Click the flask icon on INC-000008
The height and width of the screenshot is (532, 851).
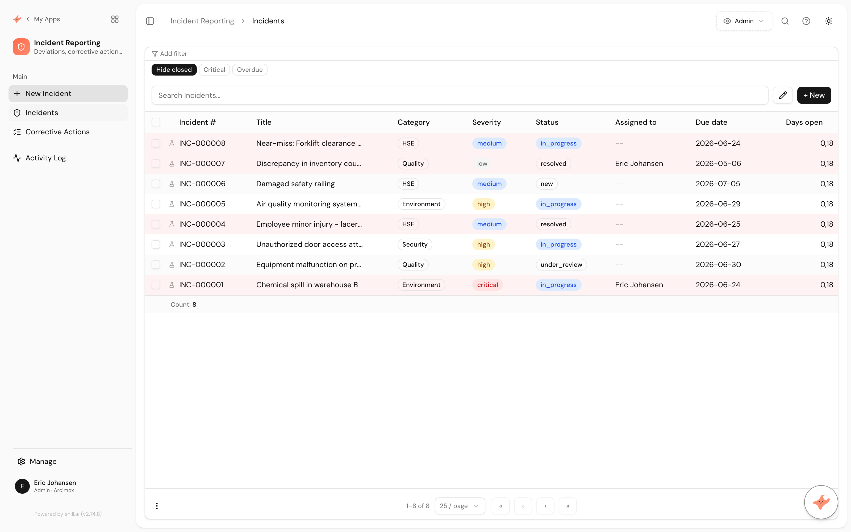(x=172, y=143)
